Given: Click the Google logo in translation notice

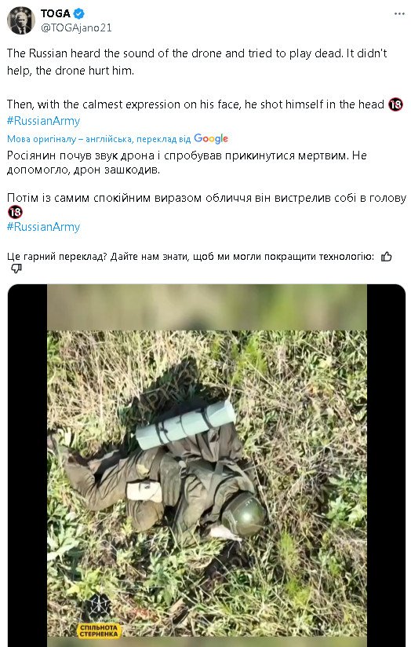Looking at the screenshot, I should coord(211,139).
